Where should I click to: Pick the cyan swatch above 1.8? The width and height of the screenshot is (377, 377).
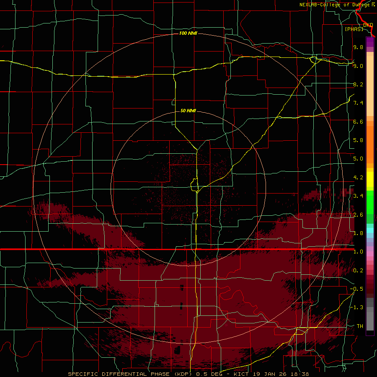point(370,230)
